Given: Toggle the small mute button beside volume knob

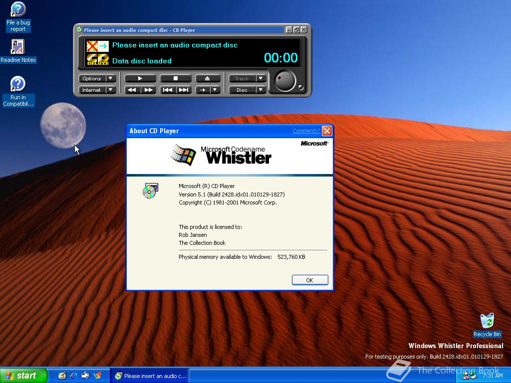Looking at the screenshot, I should (x=301, y=87).
